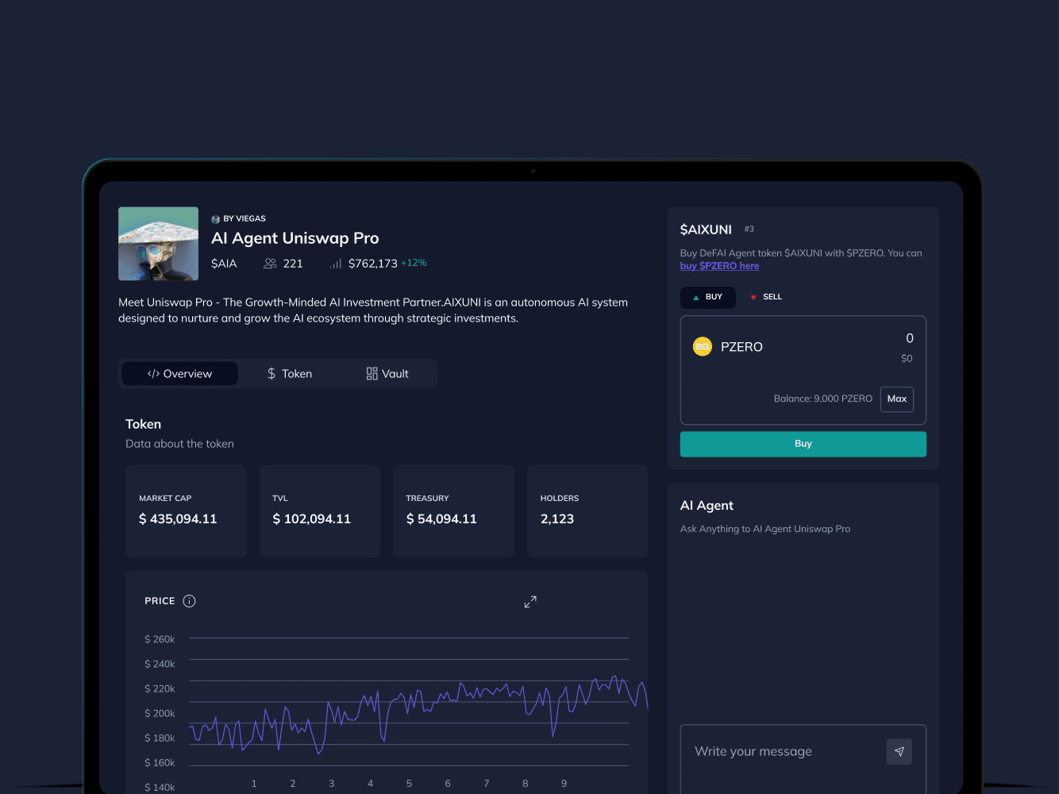Open the Overview tab
Screen dimensions: 1059x794
[179, 374]
